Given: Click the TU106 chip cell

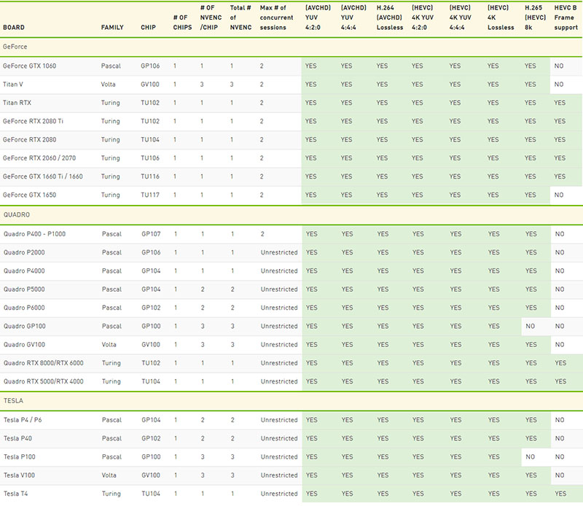Looking at the screenshot, I should pyautogui.click(x=150, y=158).
